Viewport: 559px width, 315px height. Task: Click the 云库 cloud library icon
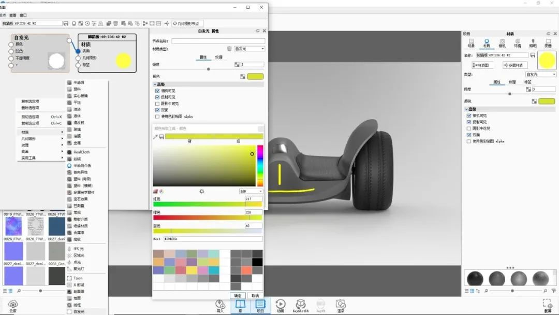(13, 305)
